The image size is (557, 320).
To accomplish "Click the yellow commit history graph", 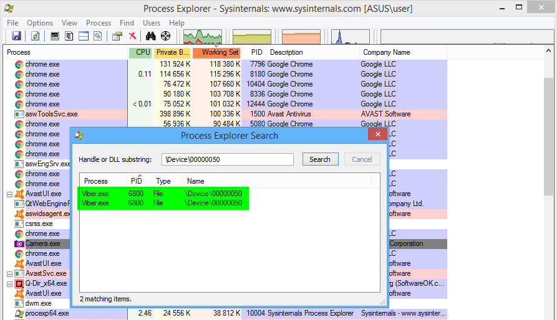I will [x=252, y=37].
